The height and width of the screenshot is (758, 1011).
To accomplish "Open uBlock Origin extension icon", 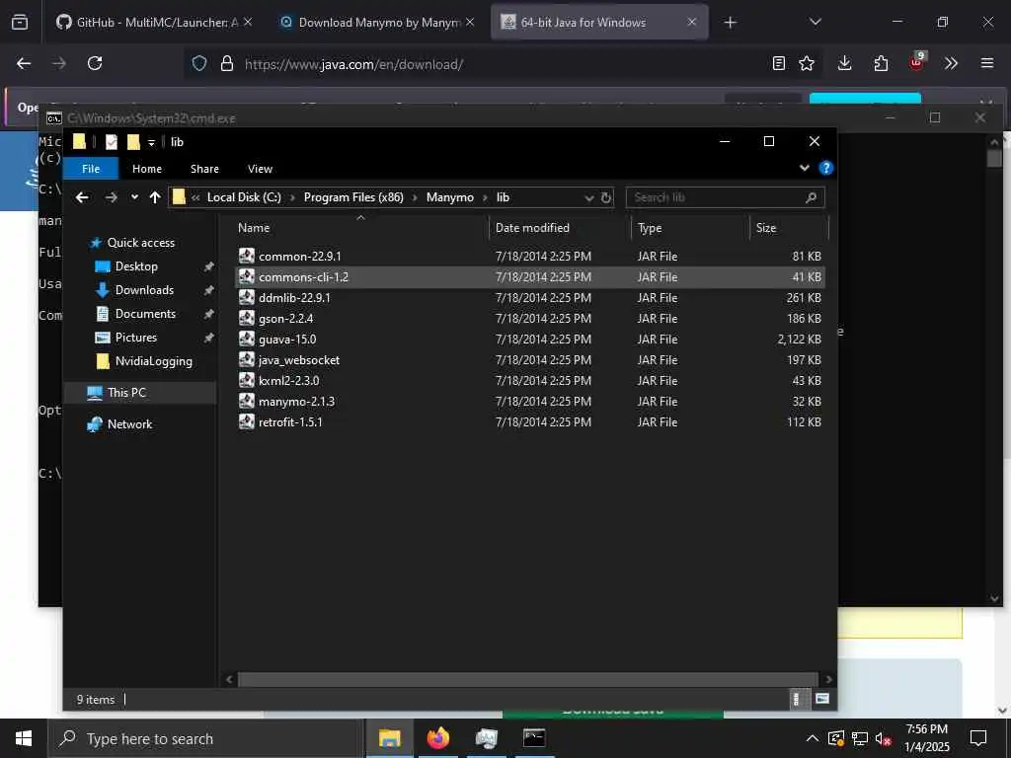I will click(917, 63).
